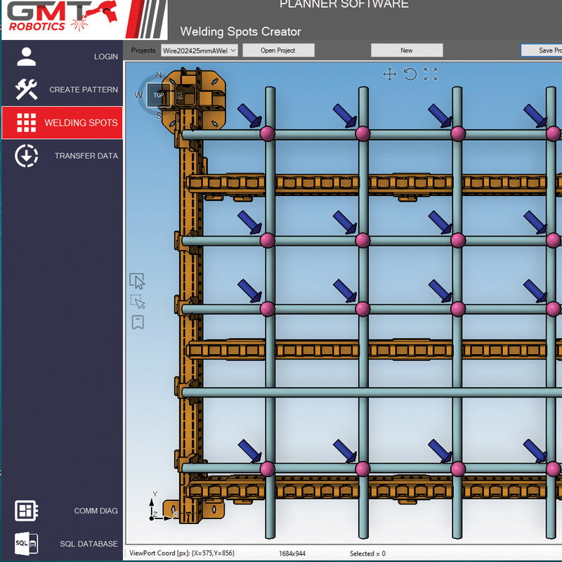Click the SQL Database icon in the sidebar

[26, 543]
